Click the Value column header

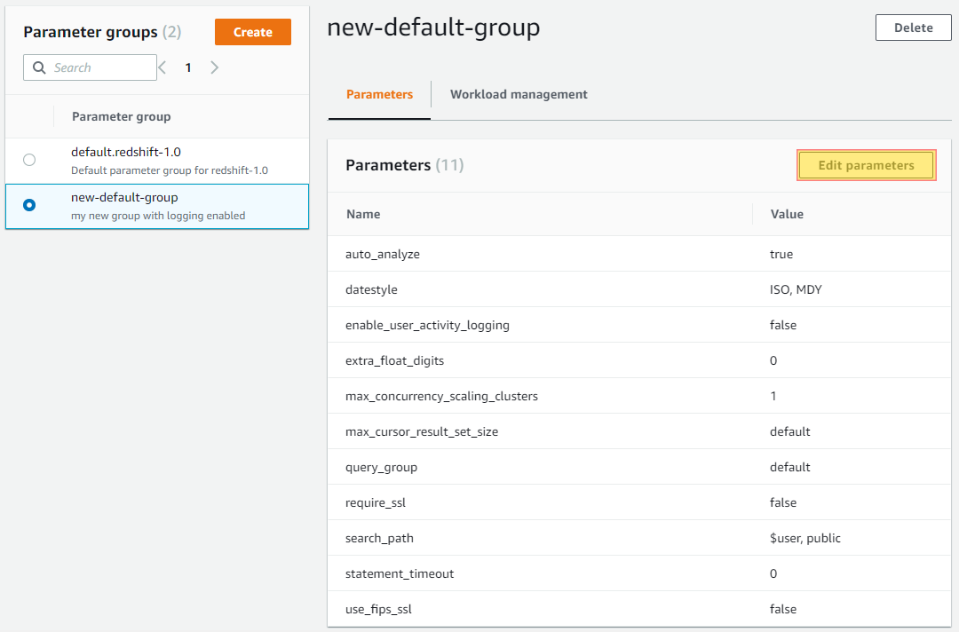[787, 214]
